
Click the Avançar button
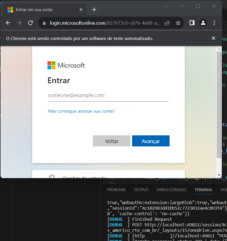151,141
